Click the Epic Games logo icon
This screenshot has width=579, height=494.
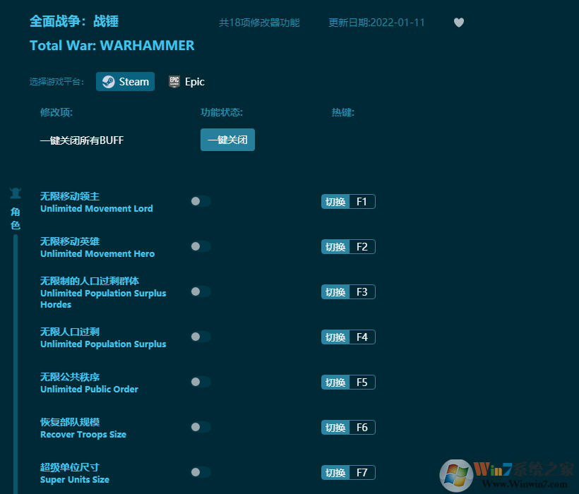click(x=174, y=82)
